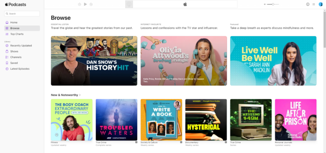This screenshot has width=326, height=153.
Task: Focus the Search input field
Action: coord(22,14)
